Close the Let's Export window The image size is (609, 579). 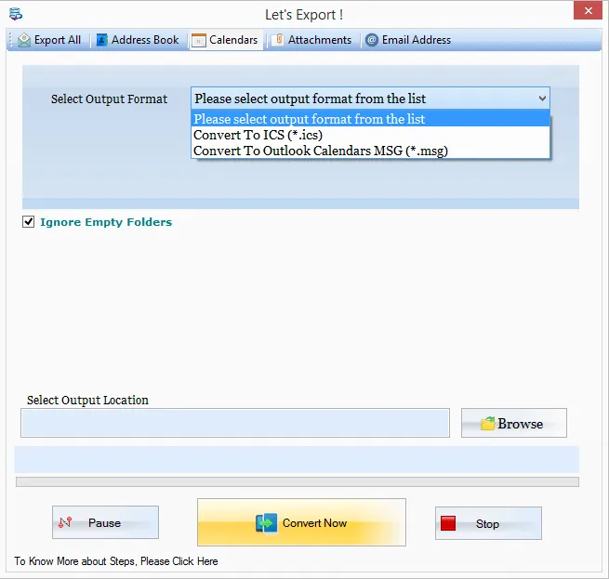coord(588,10)
